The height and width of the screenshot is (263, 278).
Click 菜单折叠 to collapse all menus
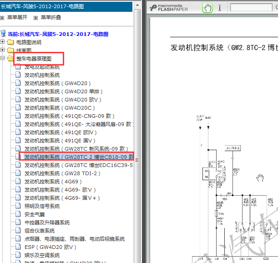pos(51,17)
